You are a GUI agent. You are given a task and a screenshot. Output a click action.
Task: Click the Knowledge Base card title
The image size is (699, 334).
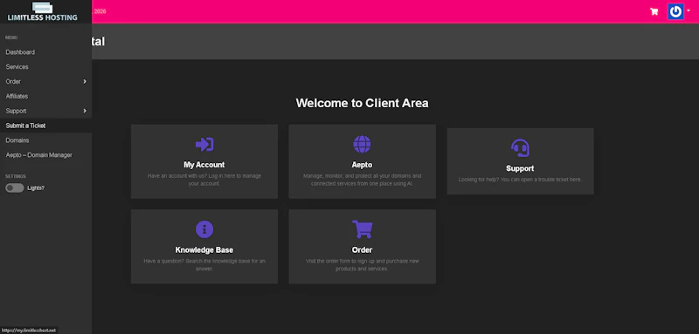click(204, 250)
